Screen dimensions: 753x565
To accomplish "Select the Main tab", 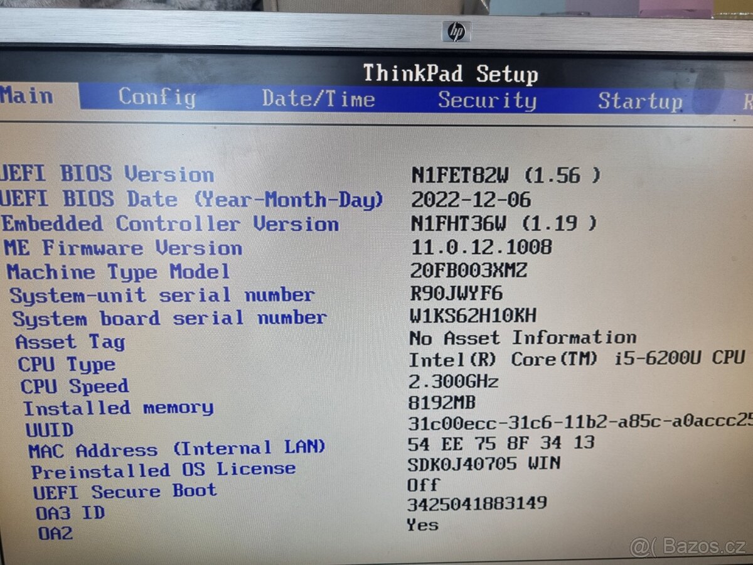I will coord(26,97).
